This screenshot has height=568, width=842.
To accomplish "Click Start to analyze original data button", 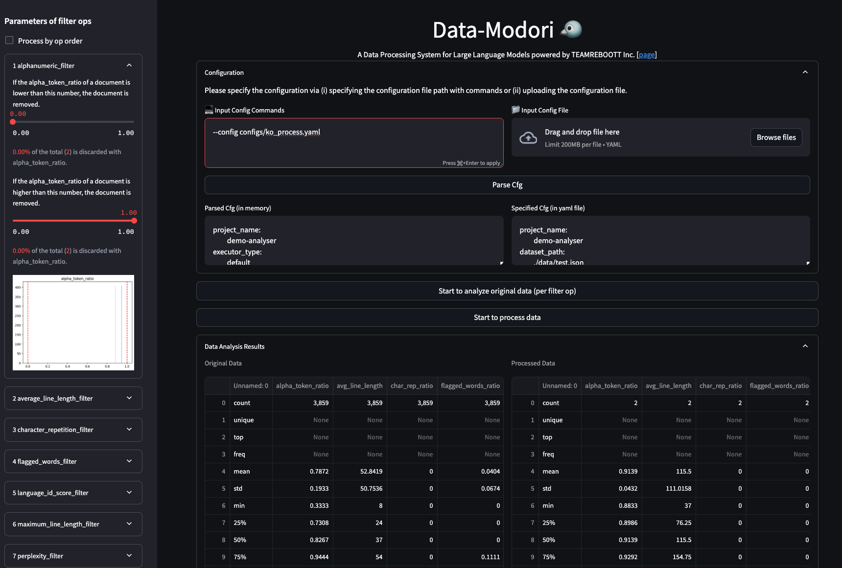I will click(507, 291).
